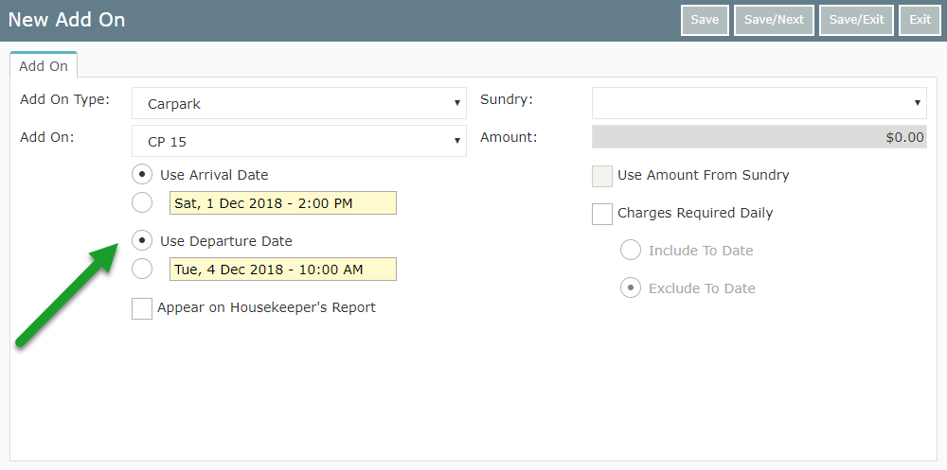Select the custom arrival date radio button
947x470 pixels.
pos(142,202)
